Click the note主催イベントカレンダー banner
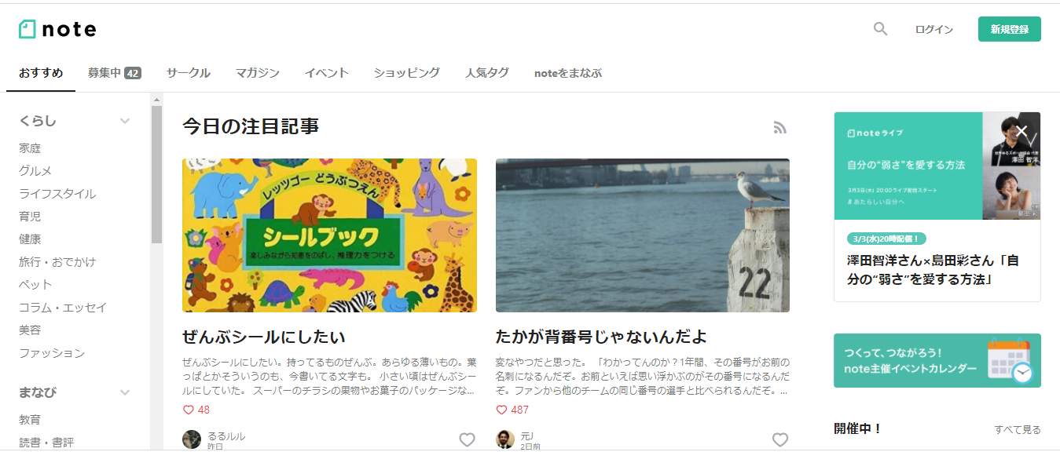 coord(937,360)
